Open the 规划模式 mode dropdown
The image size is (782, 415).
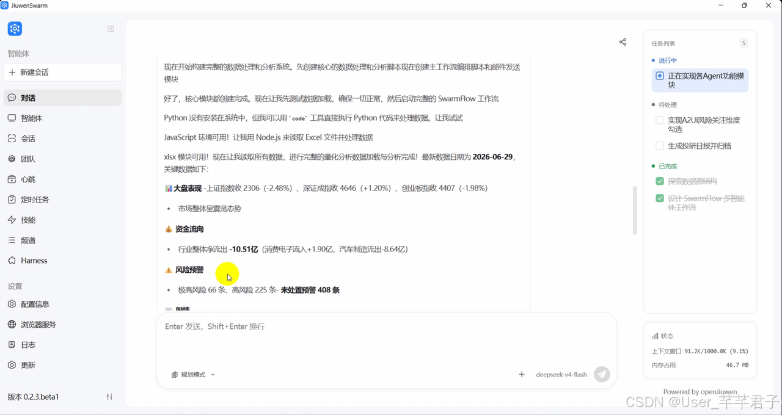193,375
